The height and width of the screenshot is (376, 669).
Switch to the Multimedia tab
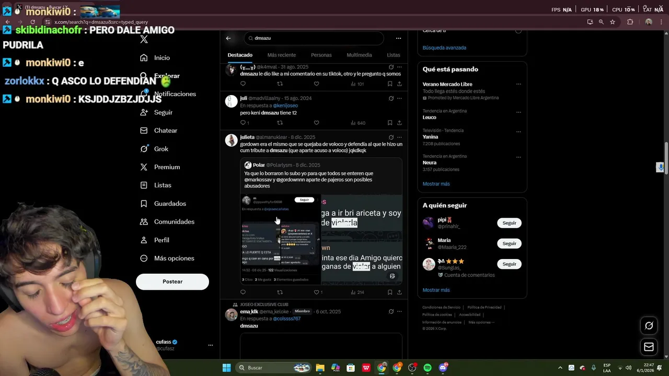[359, 55]
